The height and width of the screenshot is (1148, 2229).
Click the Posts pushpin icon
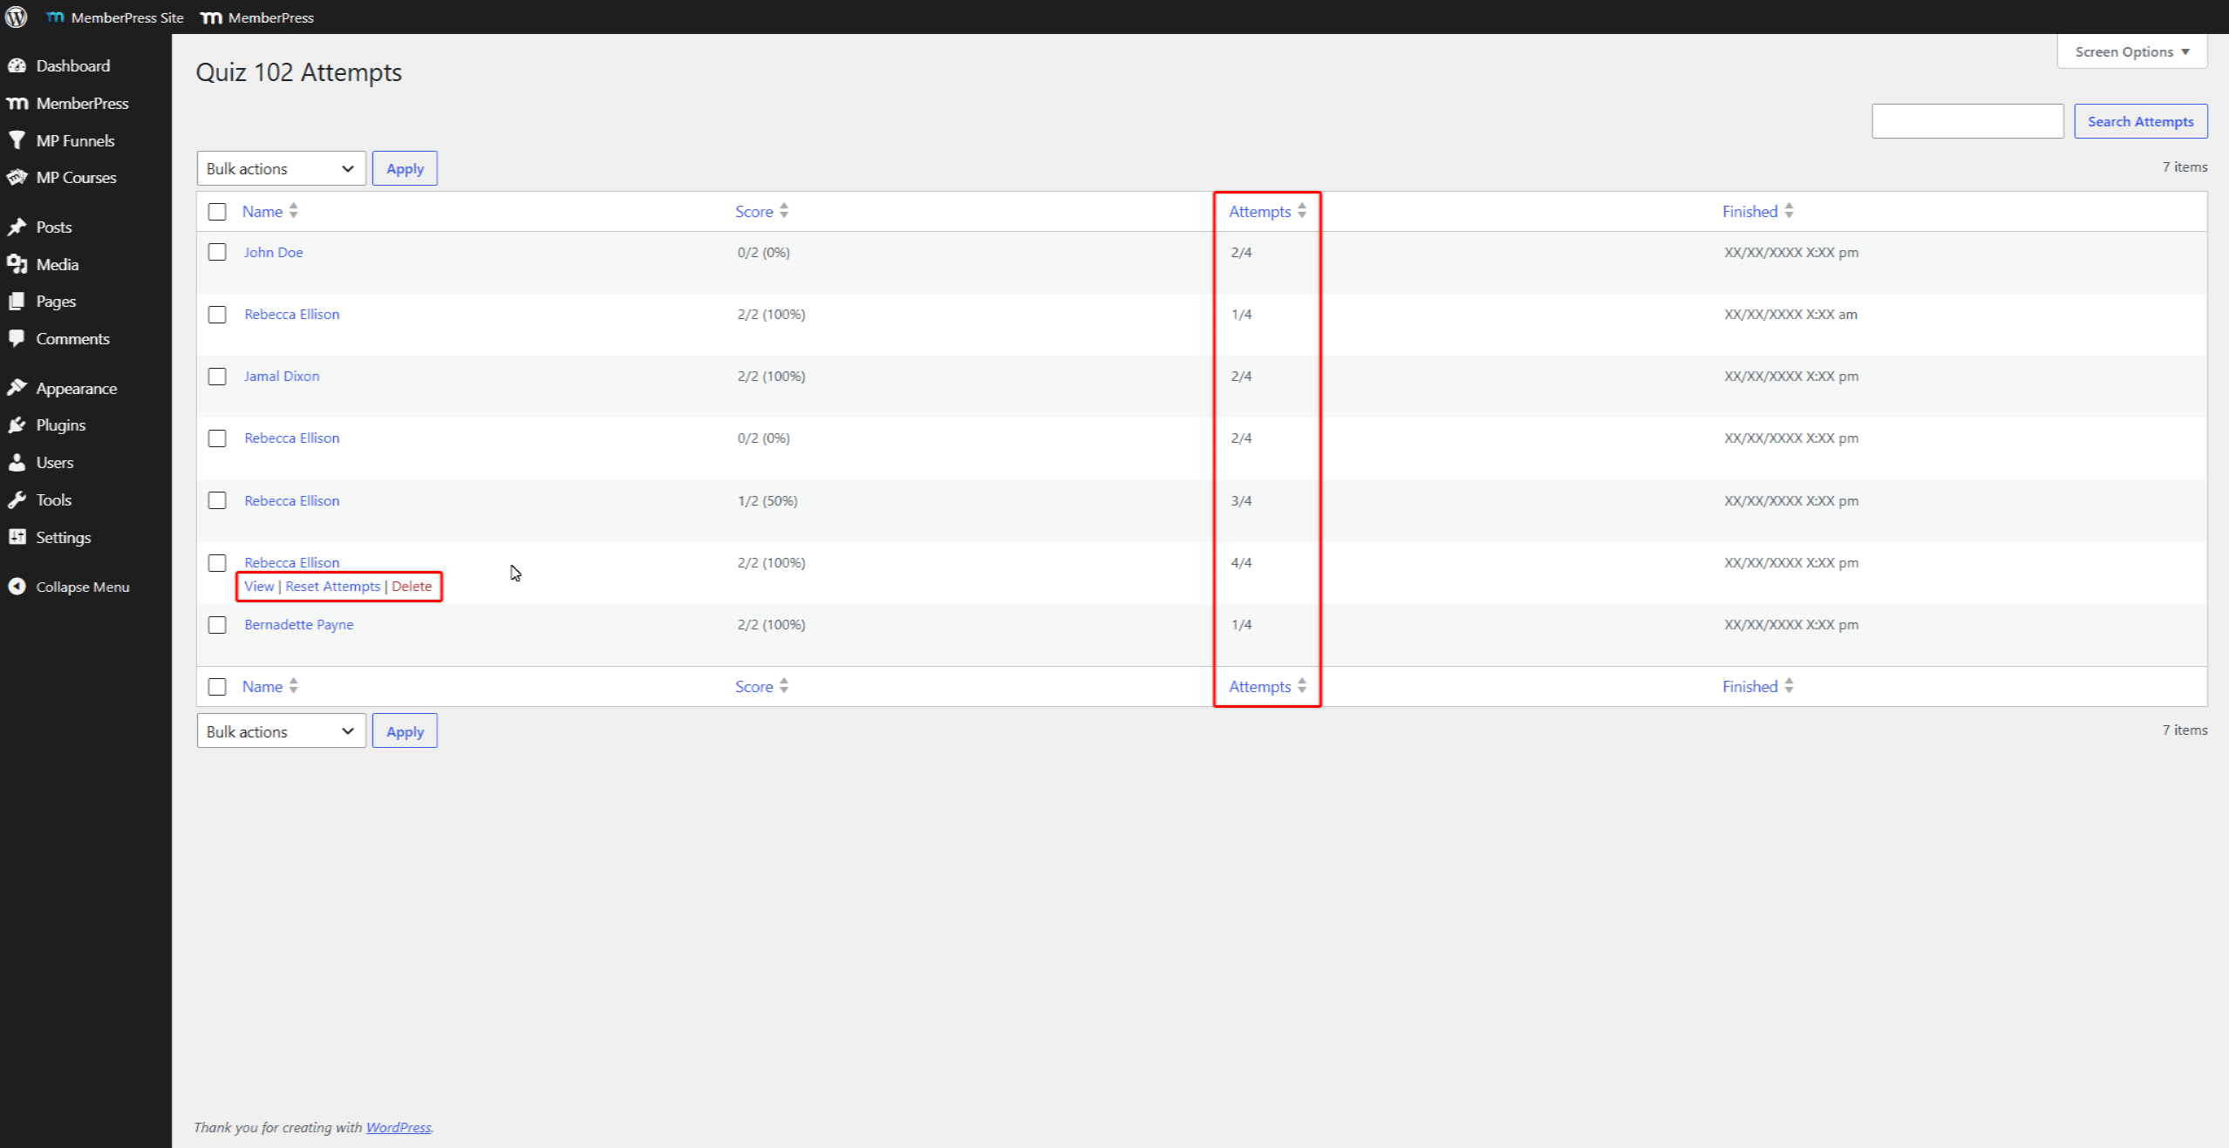pyautogui.click(x=17, y=227)
